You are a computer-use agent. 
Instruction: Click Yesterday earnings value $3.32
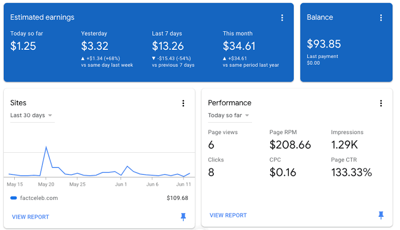pos(95,46)
